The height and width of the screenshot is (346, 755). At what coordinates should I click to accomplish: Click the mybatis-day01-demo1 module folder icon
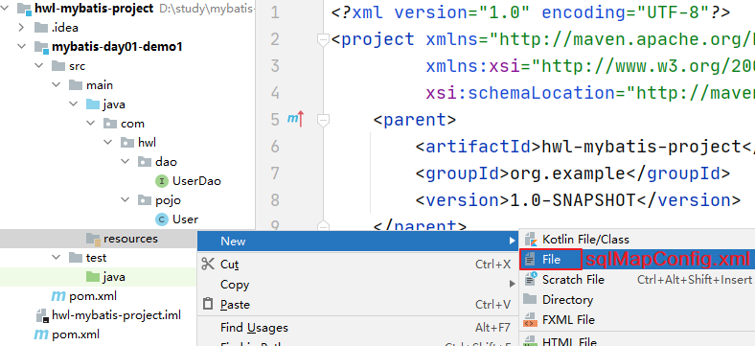click(x=41, y=47)
